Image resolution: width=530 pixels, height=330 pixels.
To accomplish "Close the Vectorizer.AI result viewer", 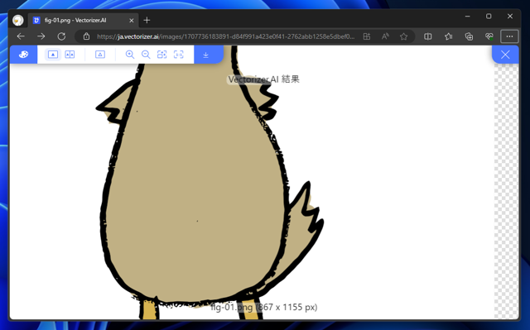I will pyautogui.click(x=505, y=55).
